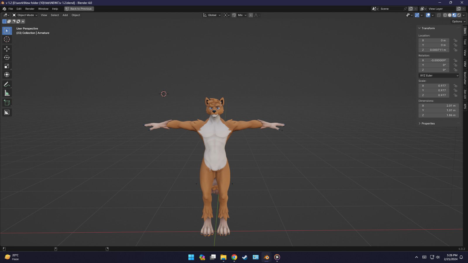The image size is (468, 263).
Task: Open the Object Mode dropdown
Action: pos(25,15)
